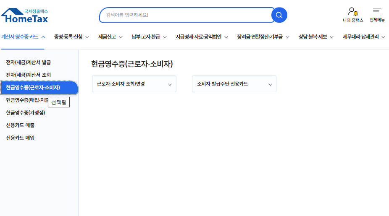The width and height of the screenshot is (389, 216).
Task: Select 전자(세금)계산서 조회 in sidebar
Action: click(x=28, y=75)
